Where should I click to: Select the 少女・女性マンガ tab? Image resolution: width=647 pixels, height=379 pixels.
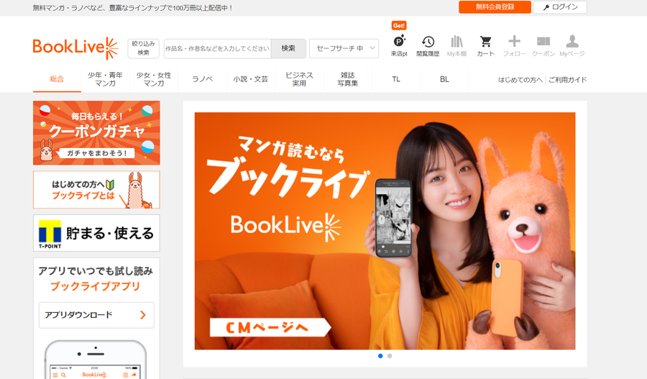point(154,79)
